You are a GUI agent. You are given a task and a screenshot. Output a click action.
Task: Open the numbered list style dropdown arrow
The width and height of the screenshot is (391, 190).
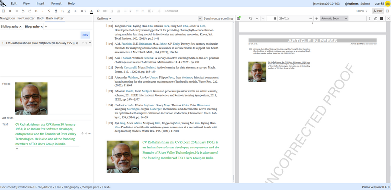(143, 11)
